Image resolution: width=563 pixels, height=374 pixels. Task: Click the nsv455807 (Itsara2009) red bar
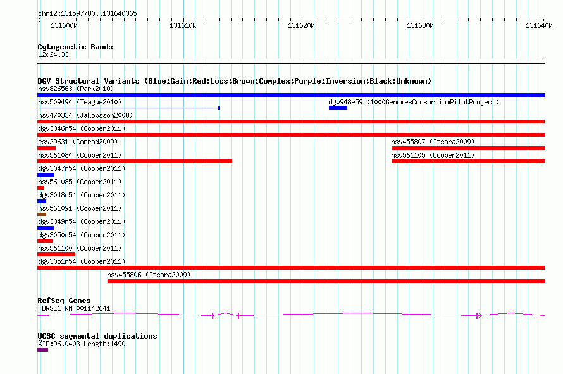tap(468, 148)
